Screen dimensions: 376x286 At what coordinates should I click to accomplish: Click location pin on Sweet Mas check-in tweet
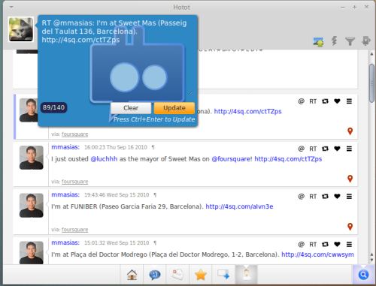[x=350, y=131]
